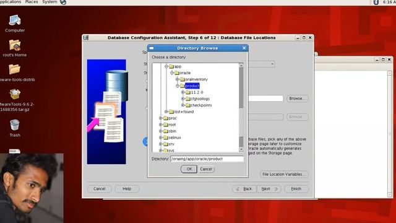The image size is (396, 223).
Task: Expand the checkpoints tree node
Action: pos(183,105)
